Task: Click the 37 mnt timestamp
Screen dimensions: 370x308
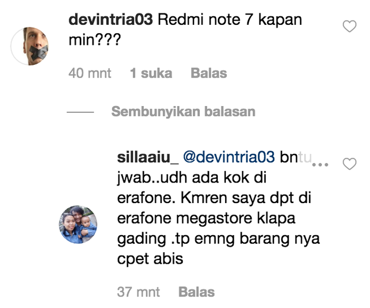Action: click(138, 292)
